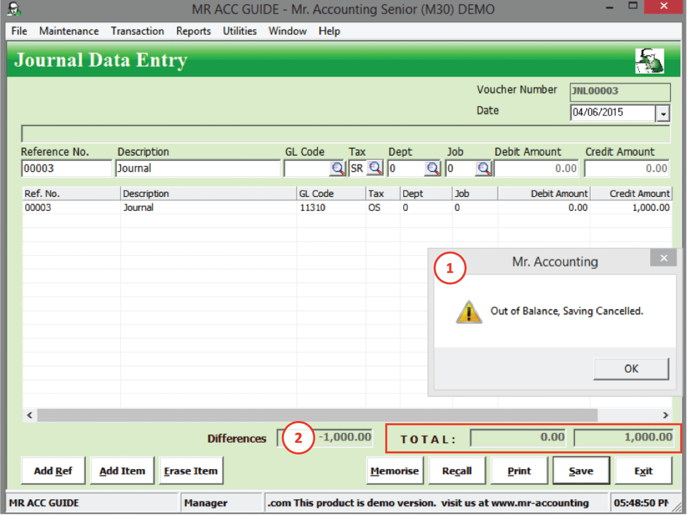687x515 pixels.
Task: Click the Debit Amount grid column header
Action: coord(544,193)
